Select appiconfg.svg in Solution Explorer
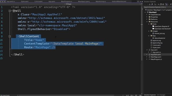Viewport: 172px width, 96px height. (x=157, y=43)
